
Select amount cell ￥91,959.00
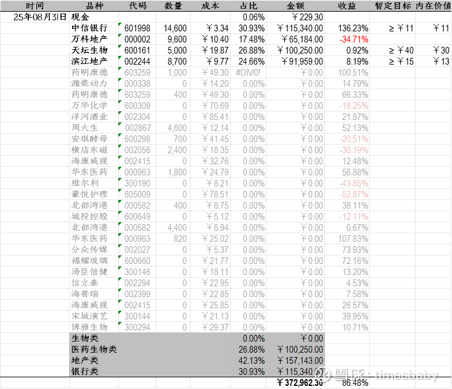tap(295, 62)
